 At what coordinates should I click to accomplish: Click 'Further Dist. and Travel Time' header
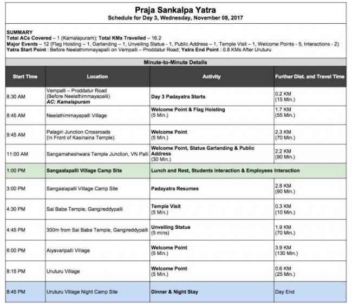(x=310, y=77)
